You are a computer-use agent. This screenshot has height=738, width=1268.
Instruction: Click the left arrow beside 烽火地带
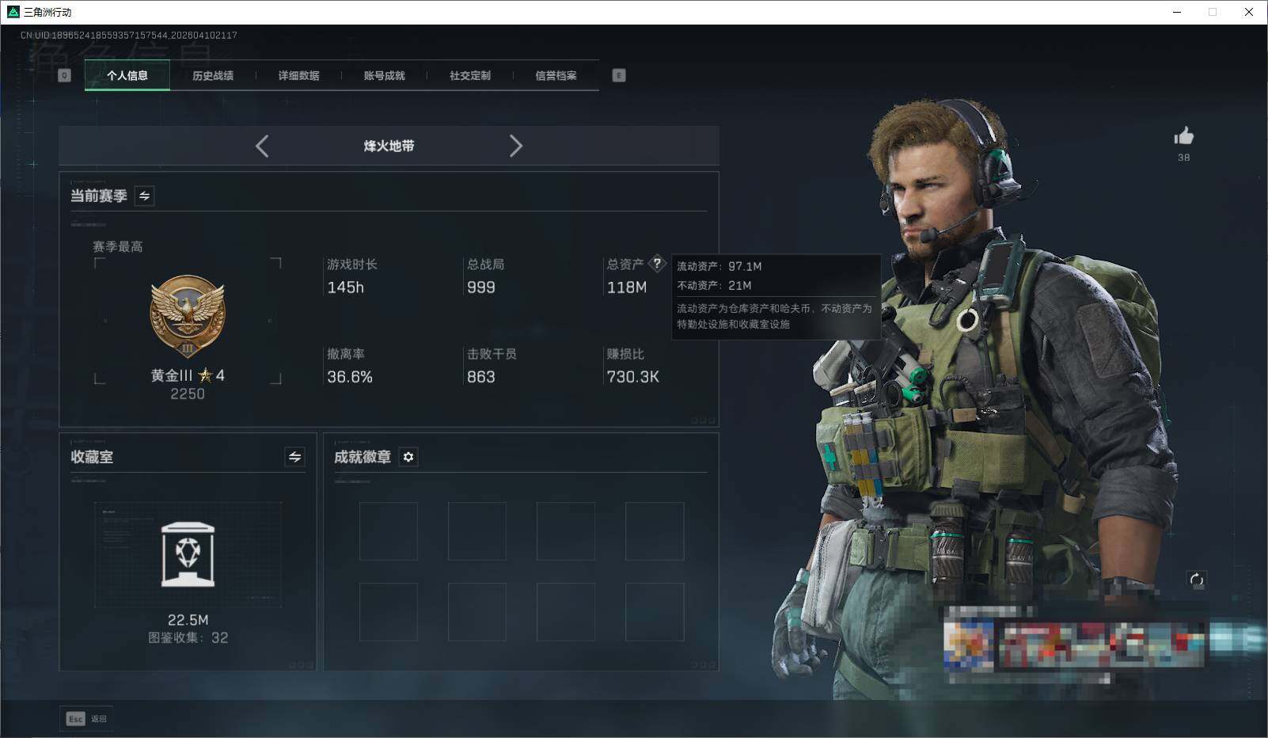pyautogui.click(x=262, y=146)
